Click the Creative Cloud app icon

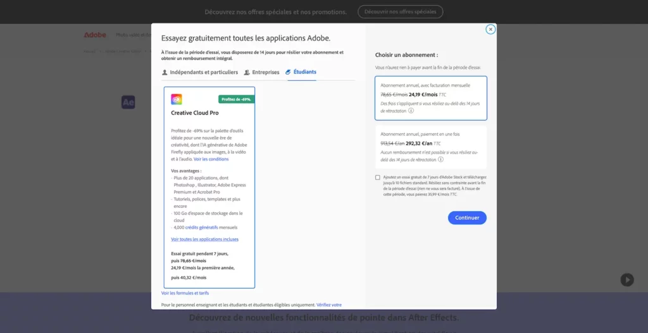point(177,99)
